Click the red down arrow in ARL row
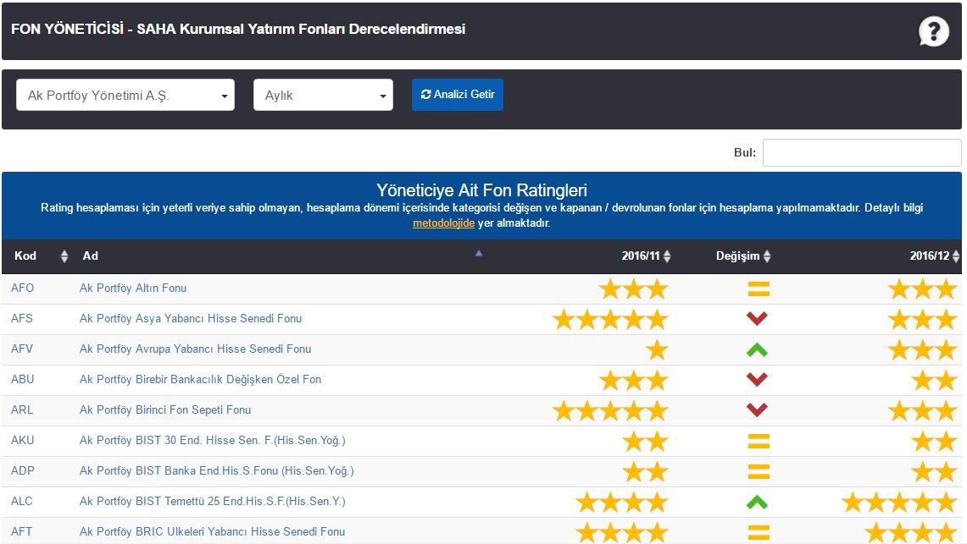Image resolution: width=967 pixels, height=544 pixels. point(758,409)
